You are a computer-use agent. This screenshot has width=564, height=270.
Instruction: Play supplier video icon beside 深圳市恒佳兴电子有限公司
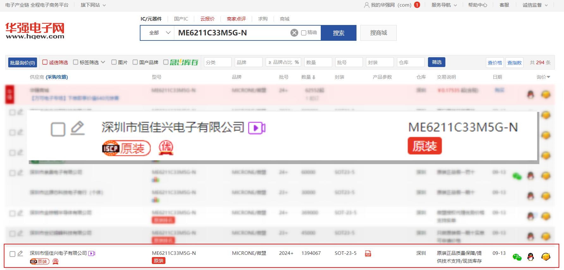pos(92,253)
